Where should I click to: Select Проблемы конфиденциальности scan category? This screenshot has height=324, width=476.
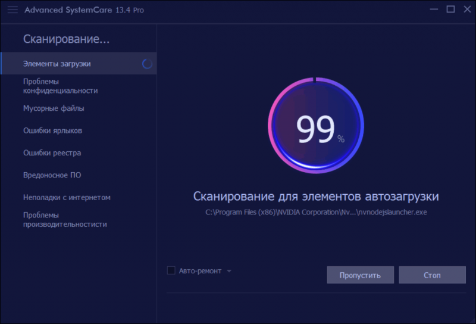pos(60,86)
